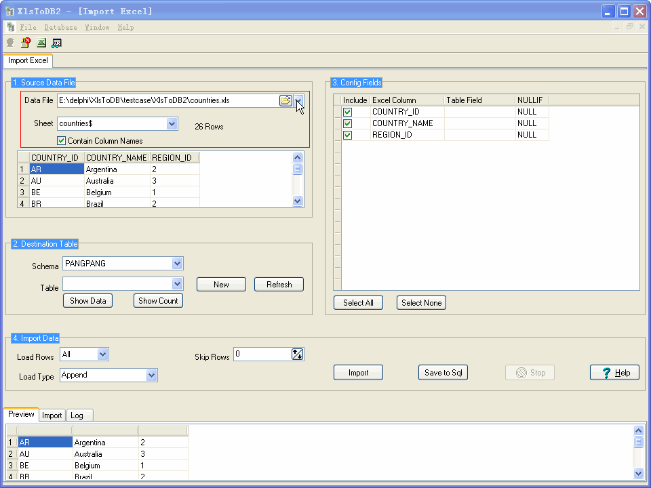Open the Sheet dropdown showing countries$
The height and width of the screenshot is (488, 651).
point(172,123)
